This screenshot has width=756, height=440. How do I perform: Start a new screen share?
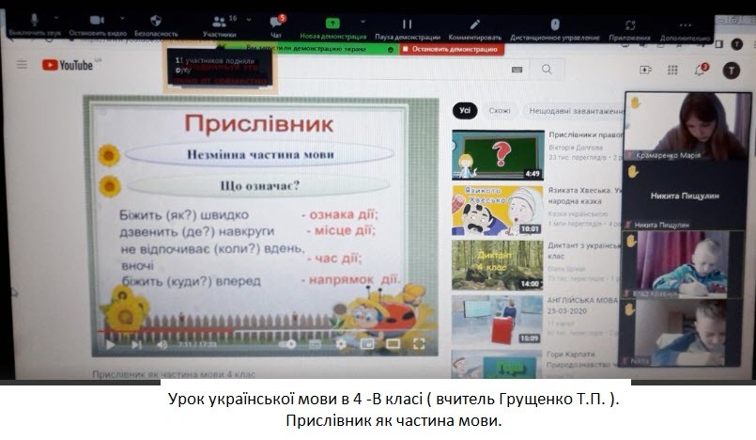pyautogui.click(x=332, y=25)
